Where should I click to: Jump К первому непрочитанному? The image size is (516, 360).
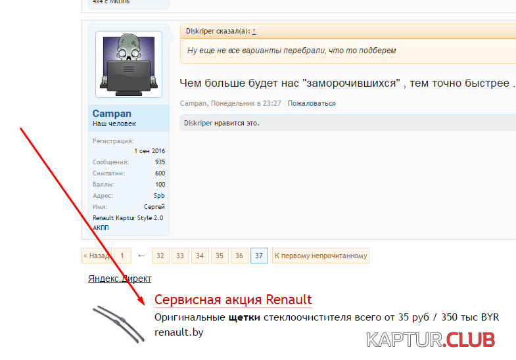(321, 256)
